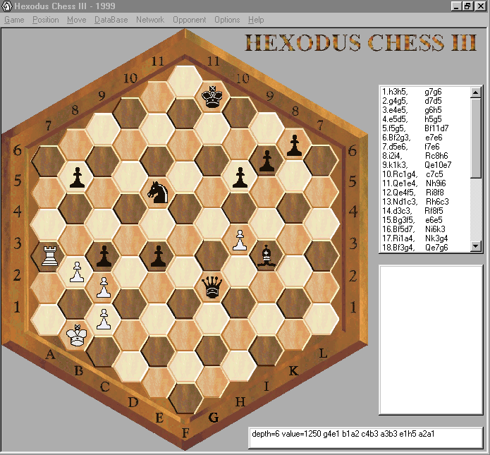490x455 pixels.
Task: Click the empty white panel below move list
Action: (431, 340)
